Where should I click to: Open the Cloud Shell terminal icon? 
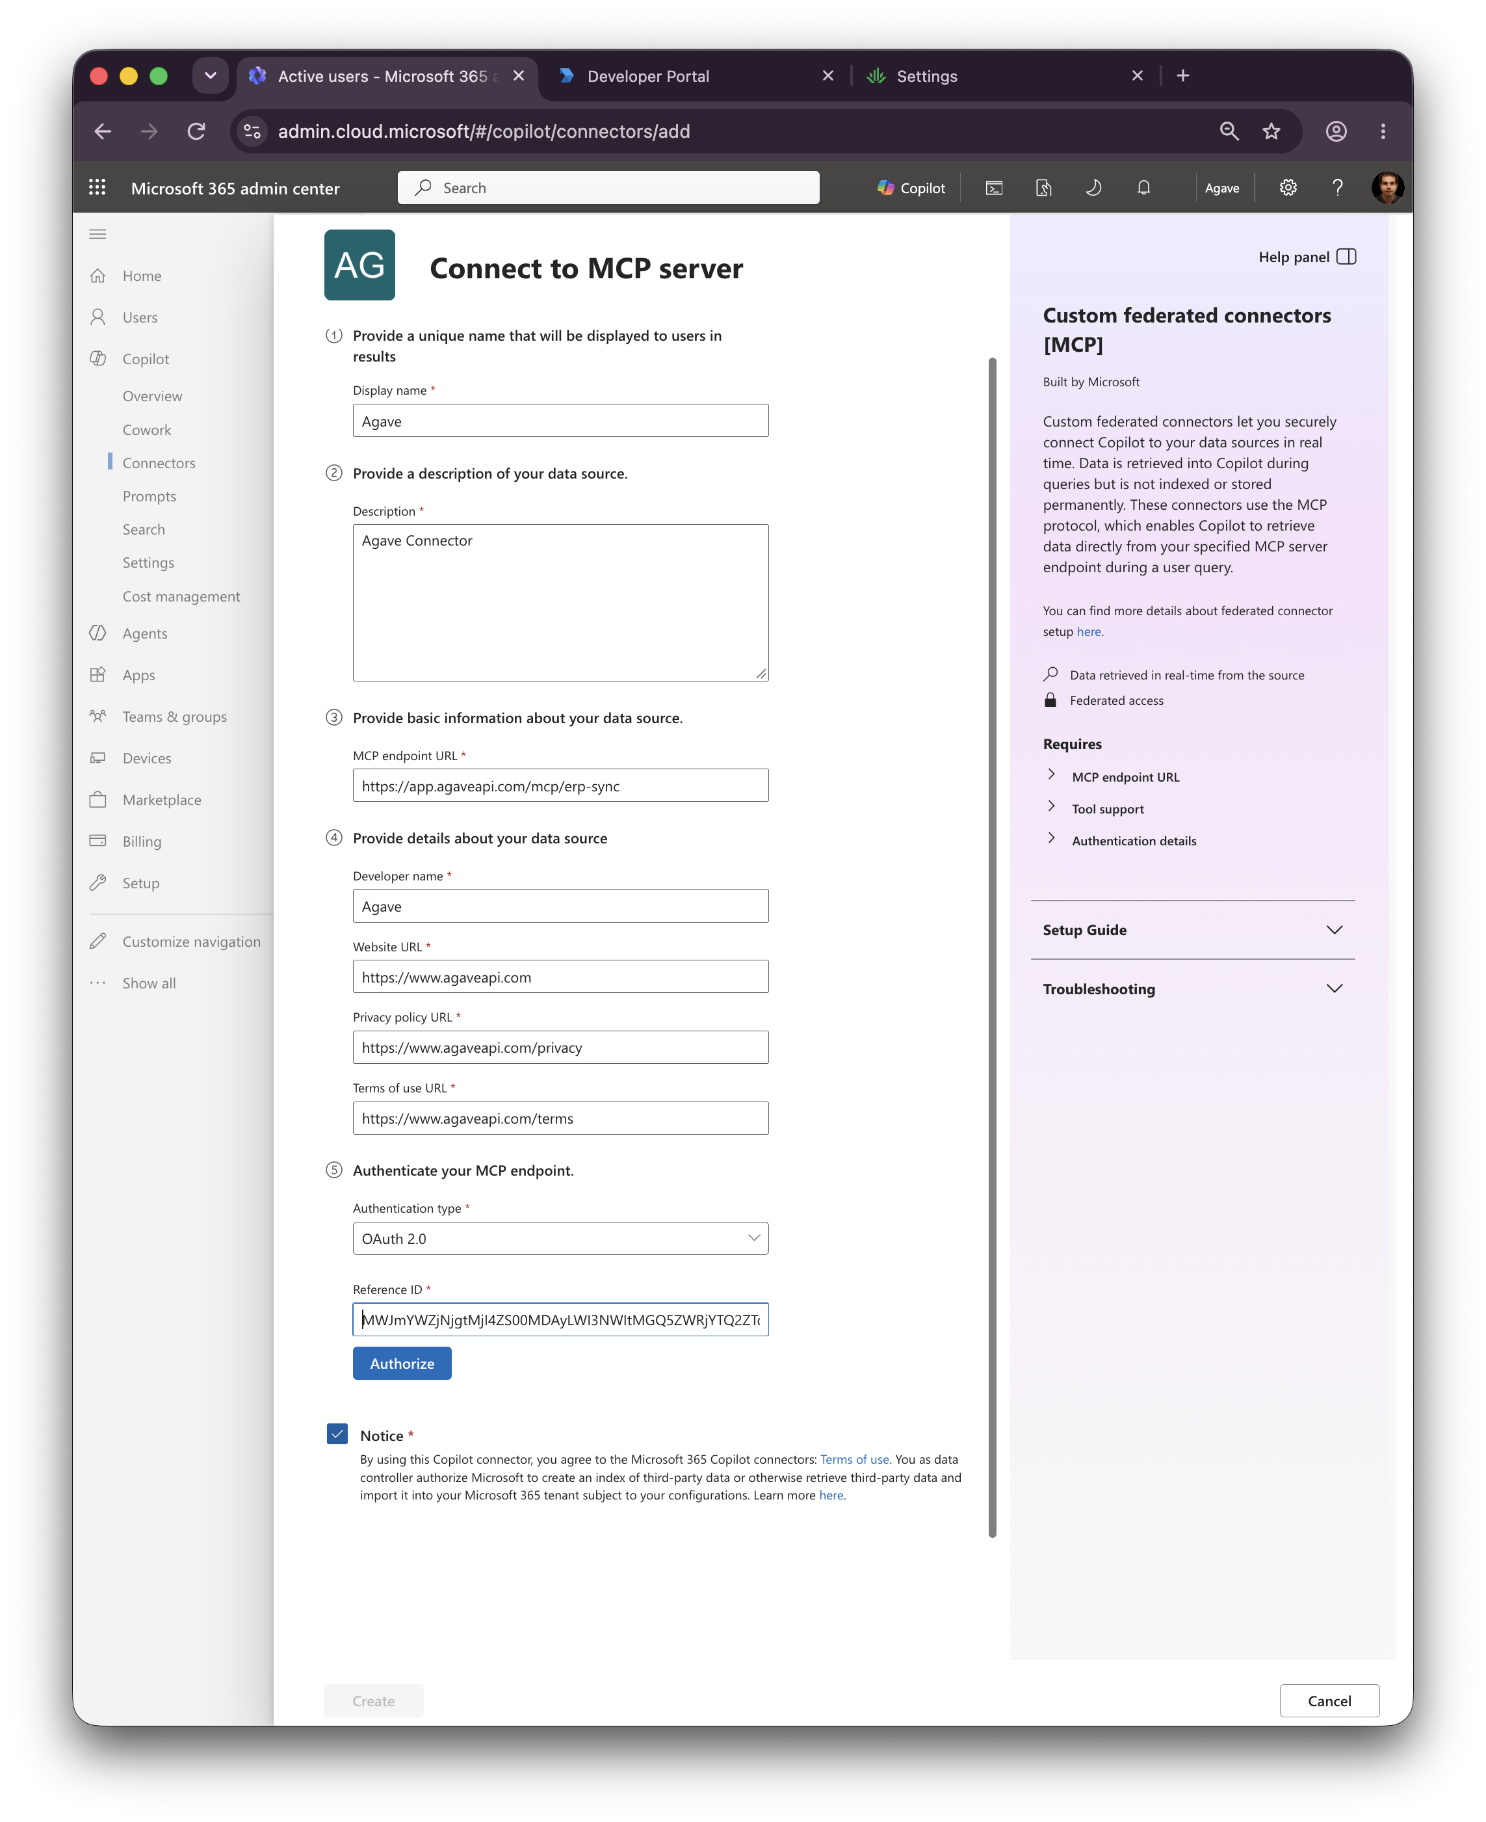(x=994, y=187)
